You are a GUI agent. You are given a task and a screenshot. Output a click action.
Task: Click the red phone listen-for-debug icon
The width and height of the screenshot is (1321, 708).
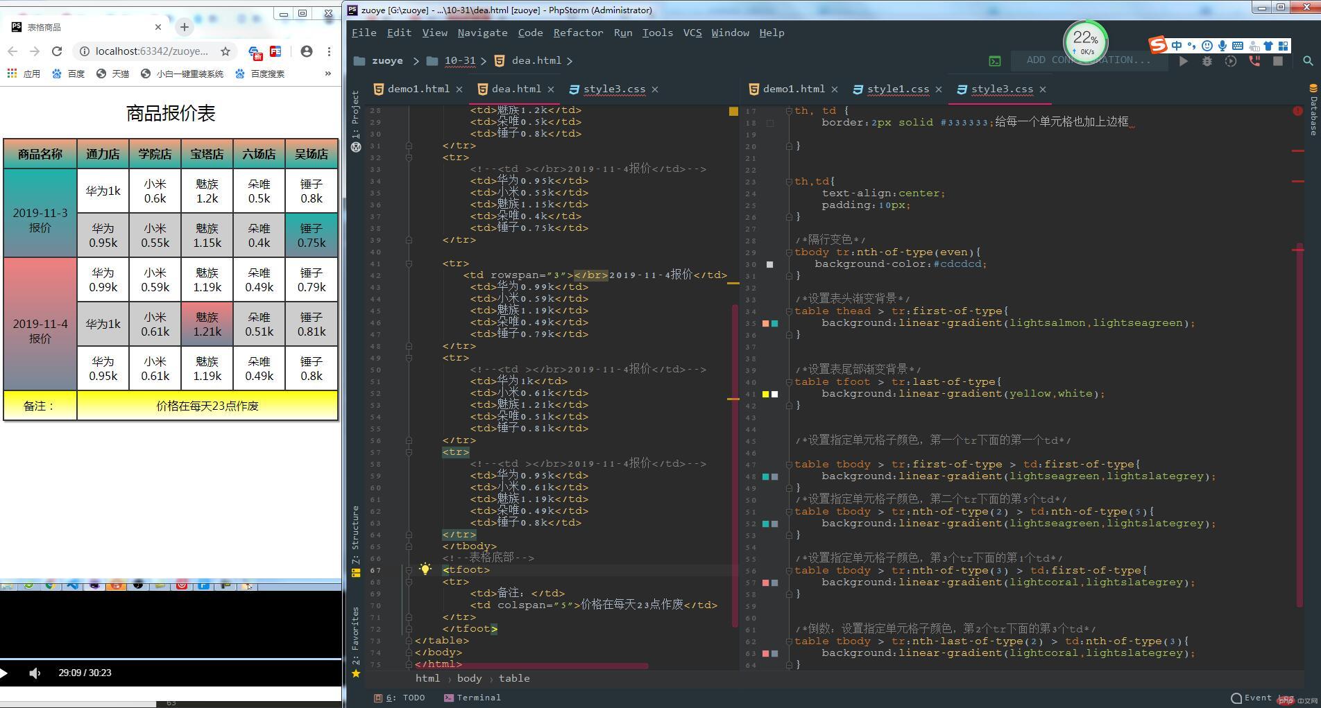[x=1254, y=61]
